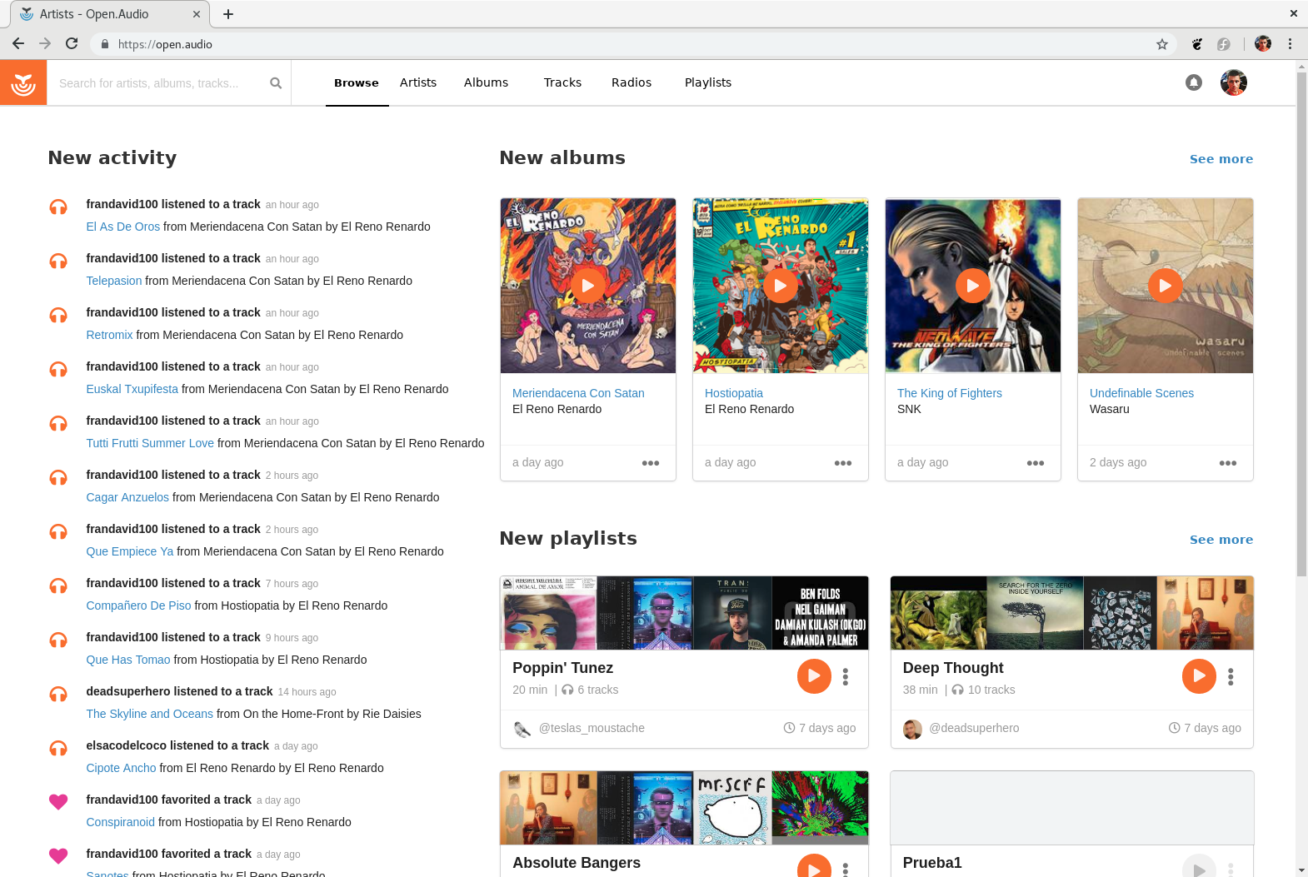Play the Meriendacena Con Satan album
The height and width of the screenshot is (877, 1308).
[x=588, y=286]
